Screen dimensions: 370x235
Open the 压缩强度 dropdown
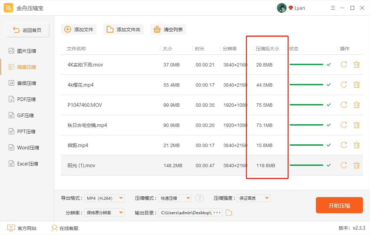[x=253, y=198]
